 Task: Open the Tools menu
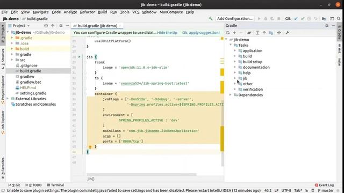click(125, 12)
